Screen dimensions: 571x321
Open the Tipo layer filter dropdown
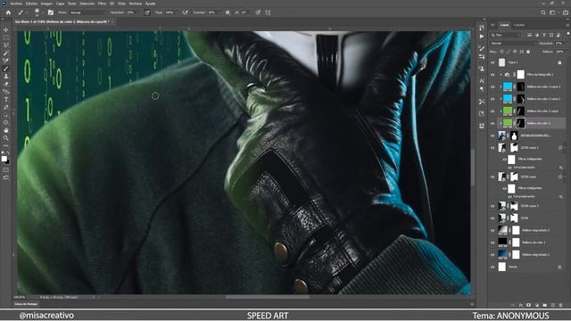pyautogui.click(x=506, y=35)
